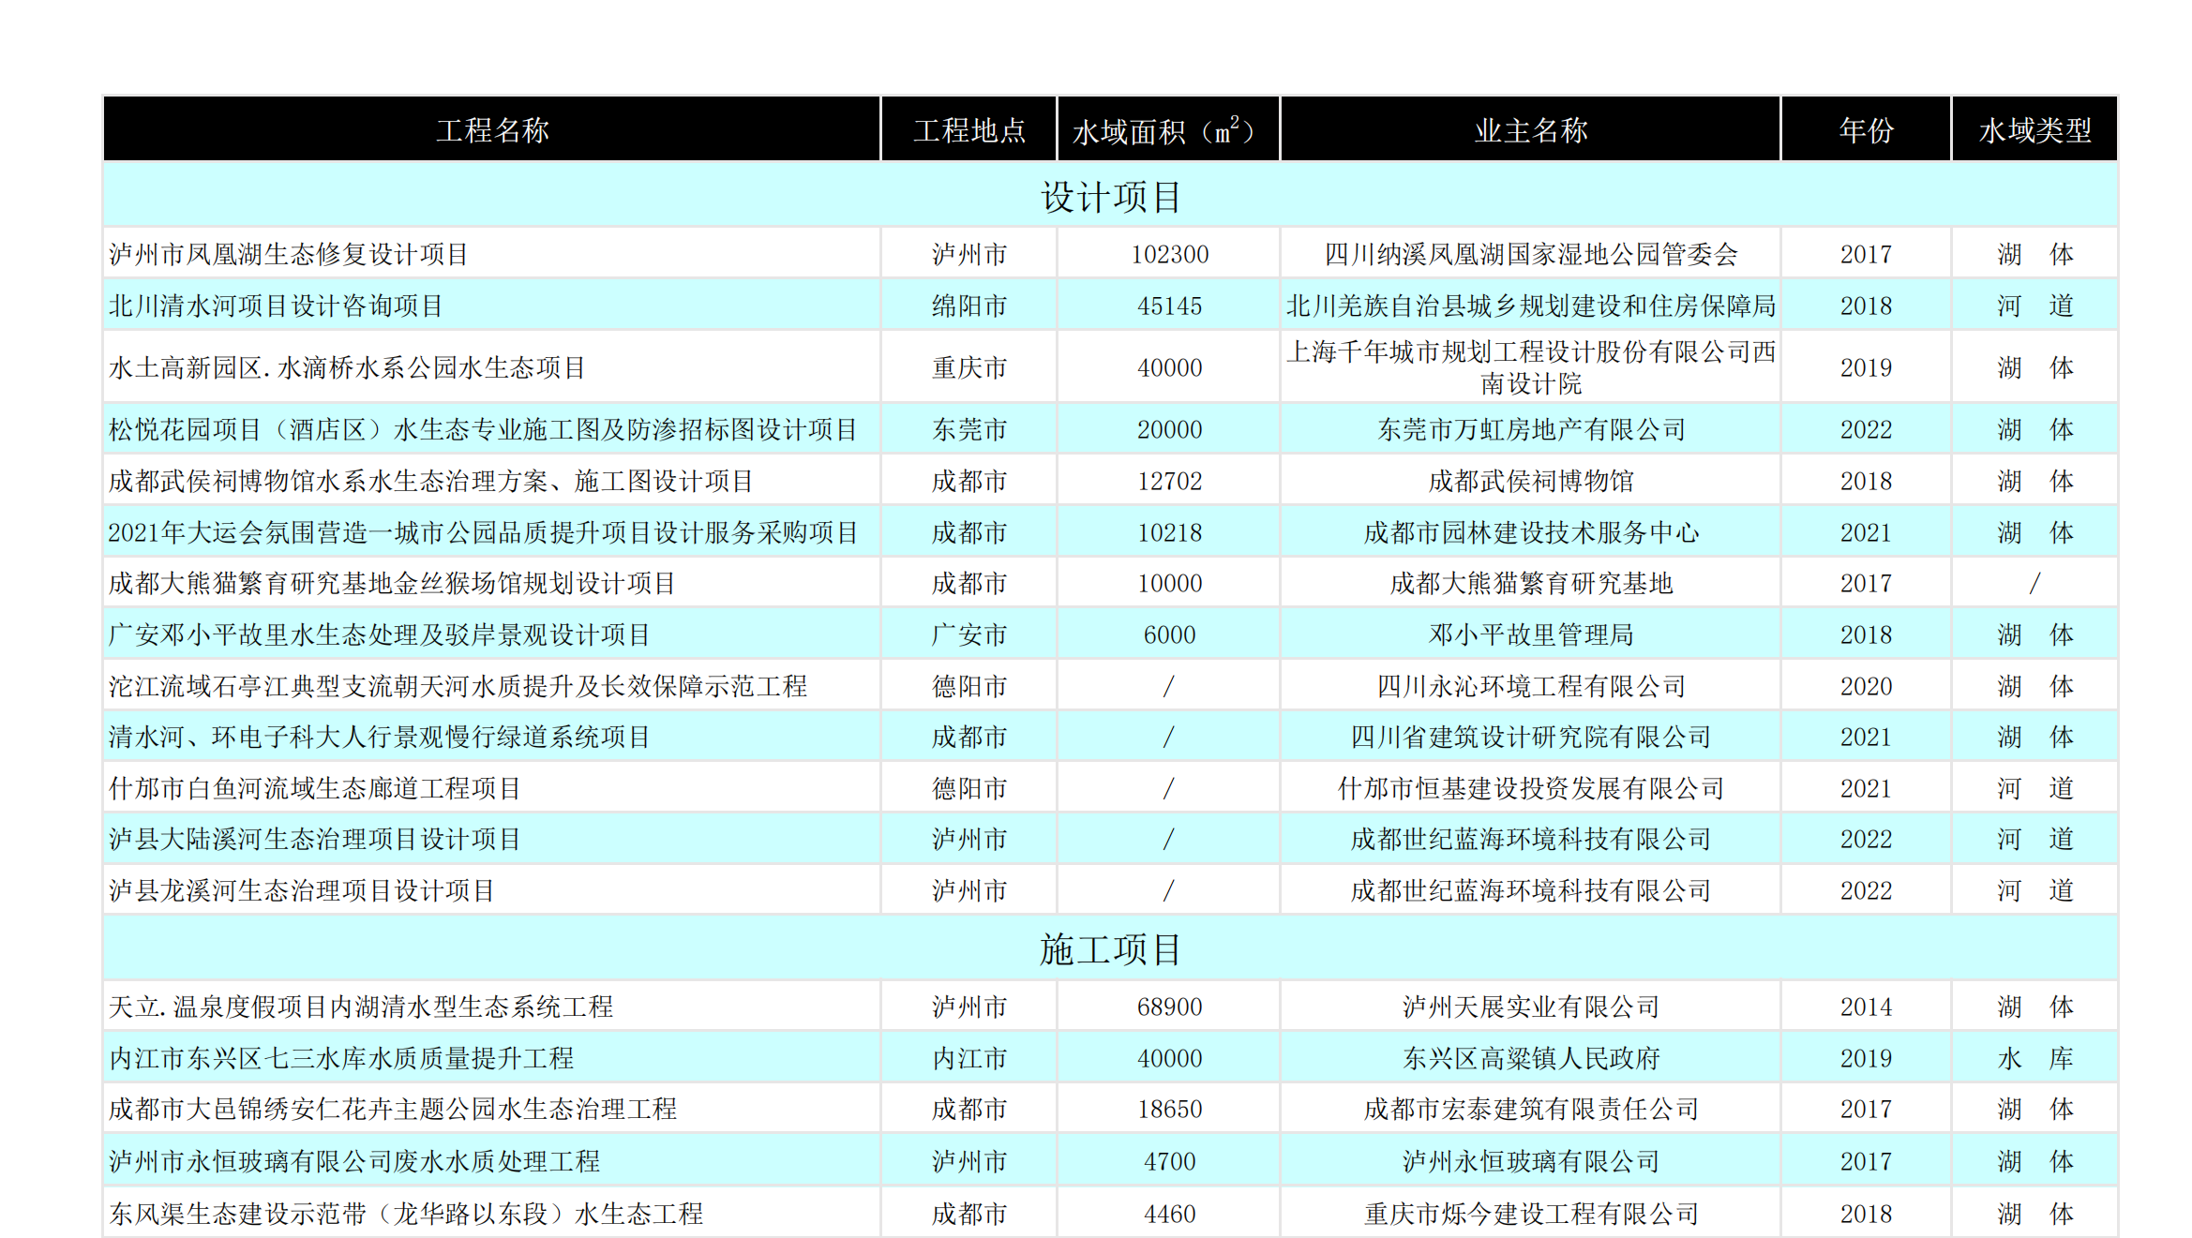Screen dimensions: 2192x1238
Task: Click the 邓小平故里管理局 owner cell
Action: click(x=1530, y=634)
